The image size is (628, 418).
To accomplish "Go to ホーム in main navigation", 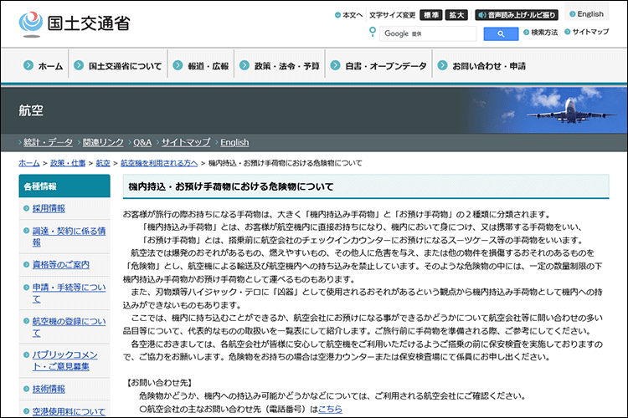I will click(44, 66).
